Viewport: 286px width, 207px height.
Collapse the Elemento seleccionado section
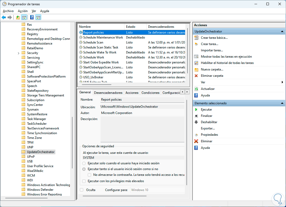coord(282,103)
